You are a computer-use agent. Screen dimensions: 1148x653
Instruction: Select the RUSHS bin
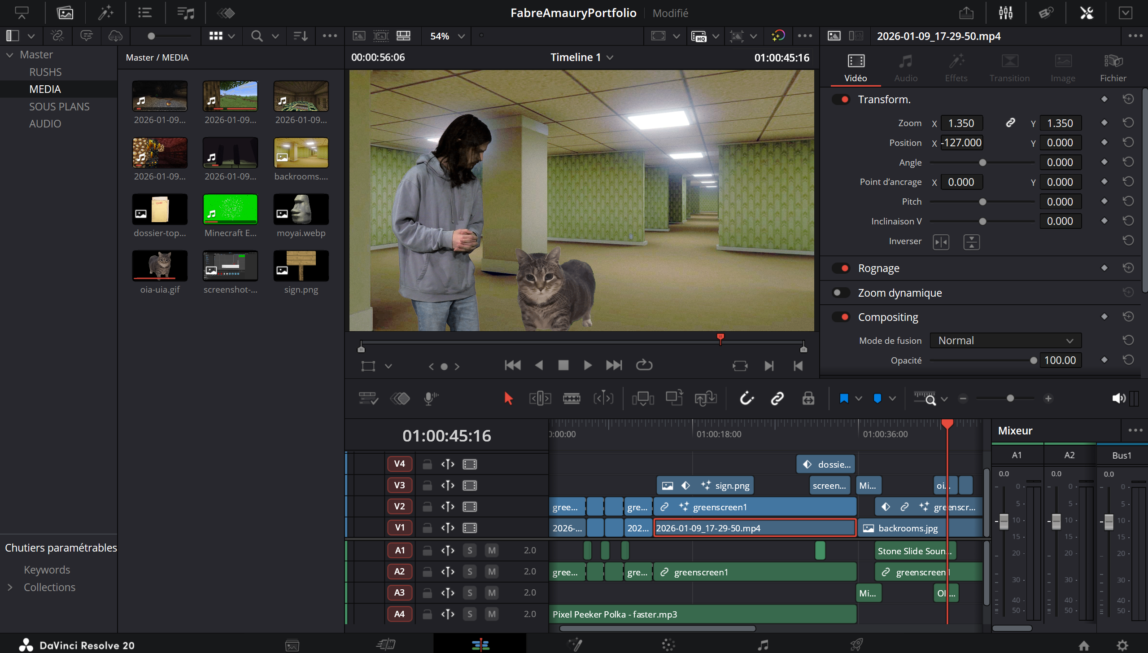(45, 72)
